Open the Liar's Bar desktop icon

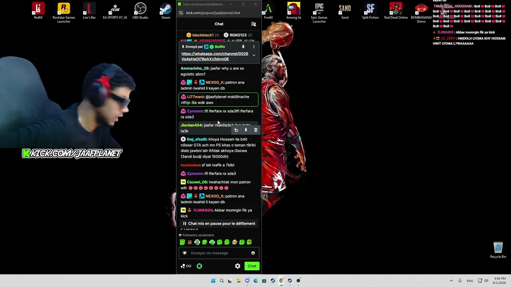pyautogui.click(x=89, y=11)
